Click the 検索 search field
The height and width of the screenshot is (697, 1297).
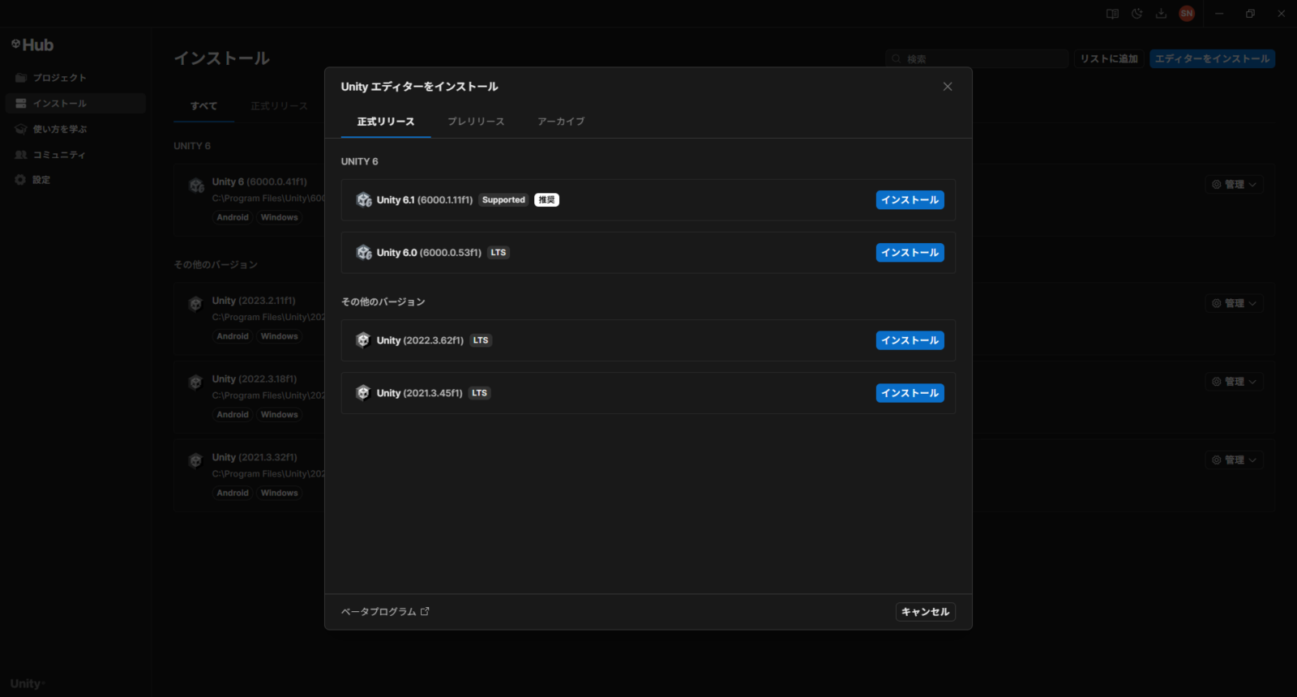coord(977,59)
